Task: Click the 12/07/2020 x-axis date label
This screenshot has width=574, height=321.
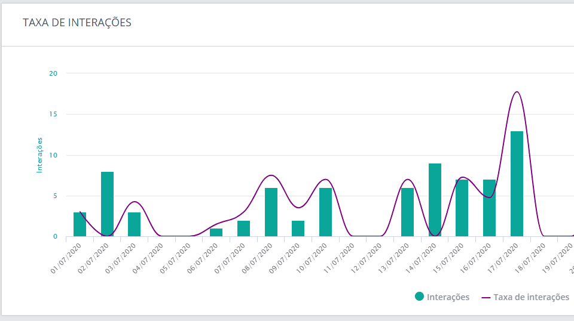Action: coord(365,257)
